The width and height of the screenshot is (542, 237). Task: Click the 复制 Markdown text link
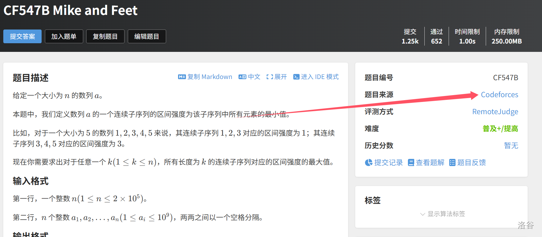click(209, 77)
